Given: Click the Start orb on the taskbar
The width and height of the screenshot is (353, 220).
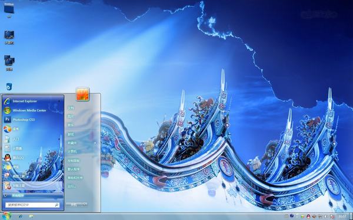Looking at the screenshot, I should [x=6, y=216].
